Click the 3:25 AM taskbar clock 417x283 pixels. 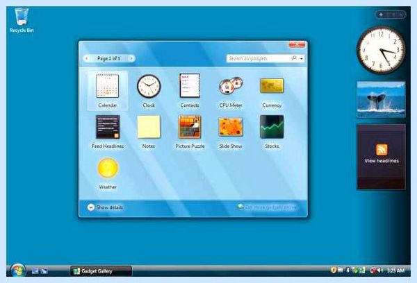pyautogui.click(x=395, y=271)
